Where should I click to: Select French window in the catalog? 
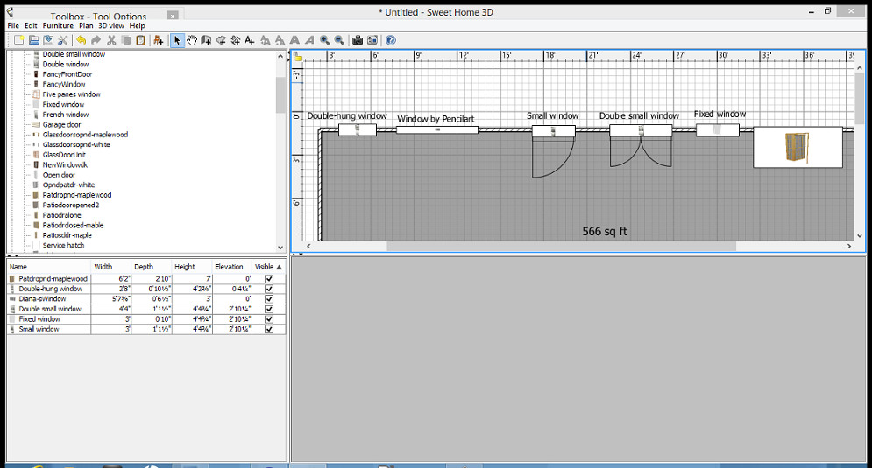pos(66,115)
